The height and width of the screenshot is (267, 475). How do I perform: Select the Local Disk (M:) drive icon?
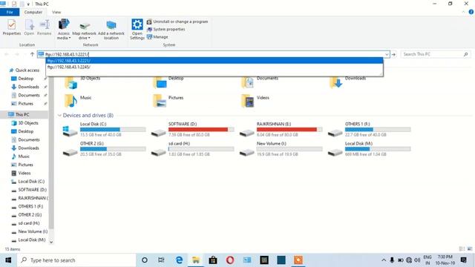[335, 152]
